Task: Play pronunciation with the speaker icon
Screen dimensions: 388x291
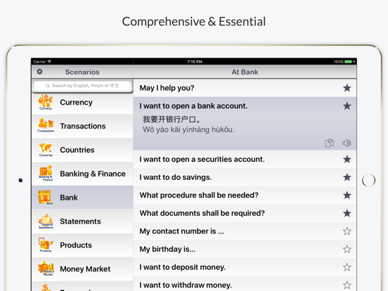Action: point(347,143)
